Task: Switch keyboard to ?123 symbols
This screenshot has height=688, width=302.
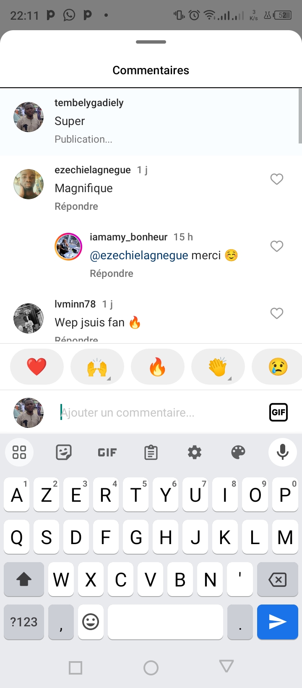Action: (x=24, y=622)
